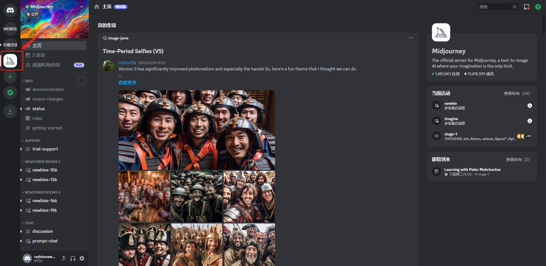This screenshot has height=266, width=546.
Task: Collapse the INFO channel category
Action: click(29, 81)
